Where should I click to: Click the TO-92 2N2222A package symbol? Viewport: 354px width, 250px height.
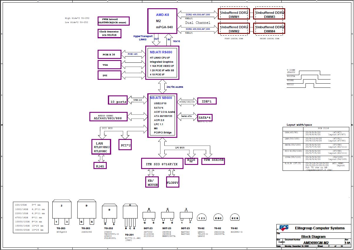coord(218,218)
